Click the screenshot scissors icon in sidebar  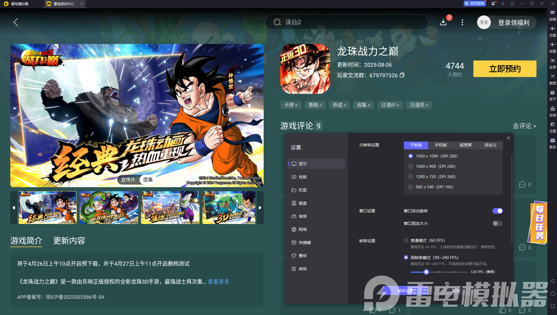(552, 76)
